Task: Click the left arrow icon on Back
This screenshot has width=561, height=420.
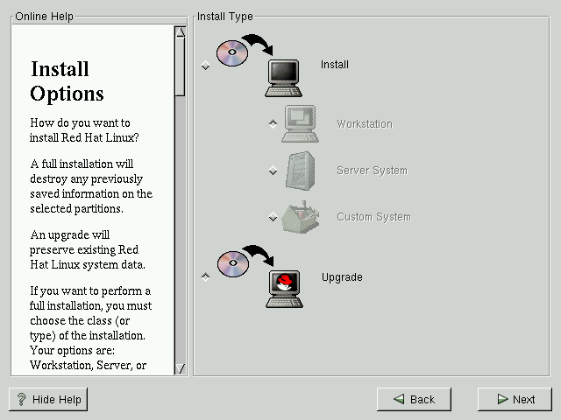Action: click(x=399, y=400)
